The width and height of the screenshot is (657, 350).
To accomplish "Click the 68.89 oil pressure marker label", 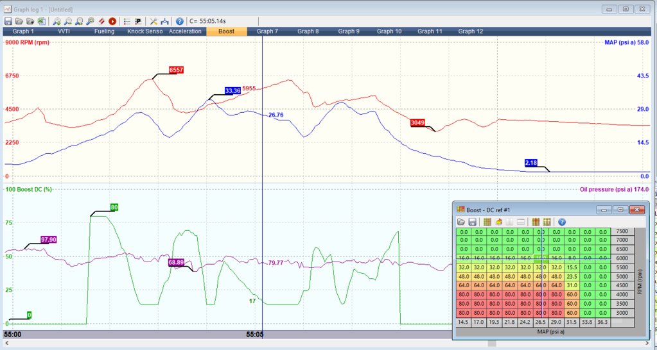I will tap(176, 262).
